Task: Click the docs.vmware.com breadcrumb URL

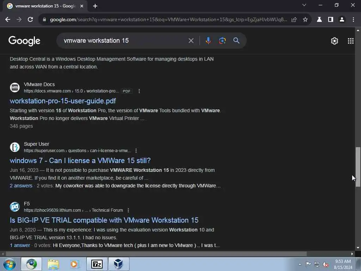Action: 71,91
